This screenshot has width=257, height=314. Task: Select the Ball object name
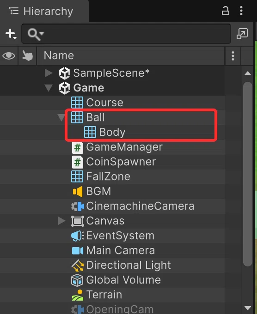coord(95,117)
